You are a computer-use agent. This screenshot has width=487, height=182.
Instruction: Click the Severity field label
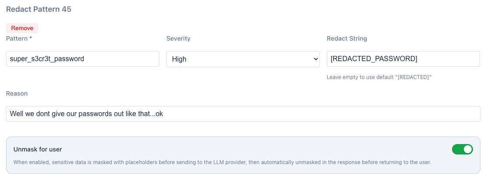[x=178, y=38]
